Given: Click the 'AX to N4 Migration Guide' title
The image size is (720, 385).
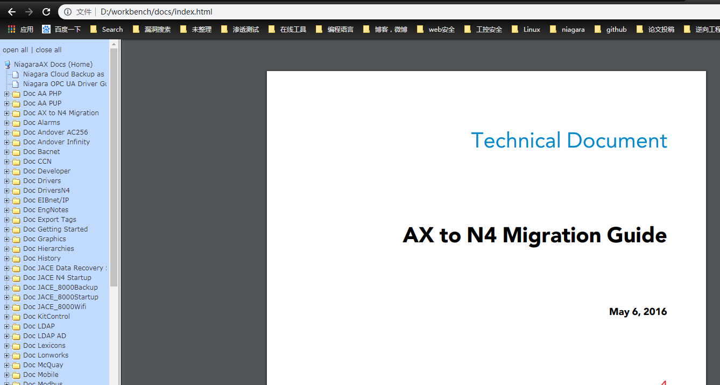Looking at the screenshot, I should [535, 235].
